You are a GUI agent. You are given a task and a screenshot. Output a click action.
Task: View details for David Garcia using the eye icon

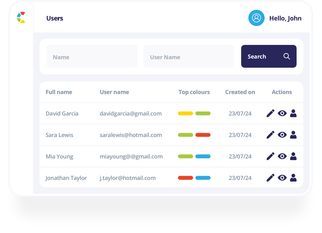tap(282, 113)
